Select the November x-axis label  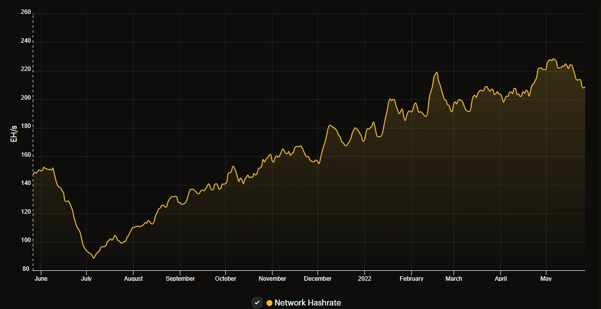(x=272, y=279)
